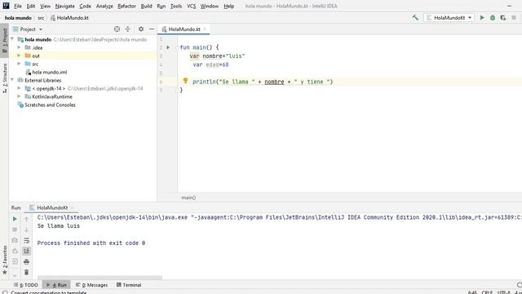522x294 pixels.
Task: Expand the .idea folder
Action: [19, 47]
